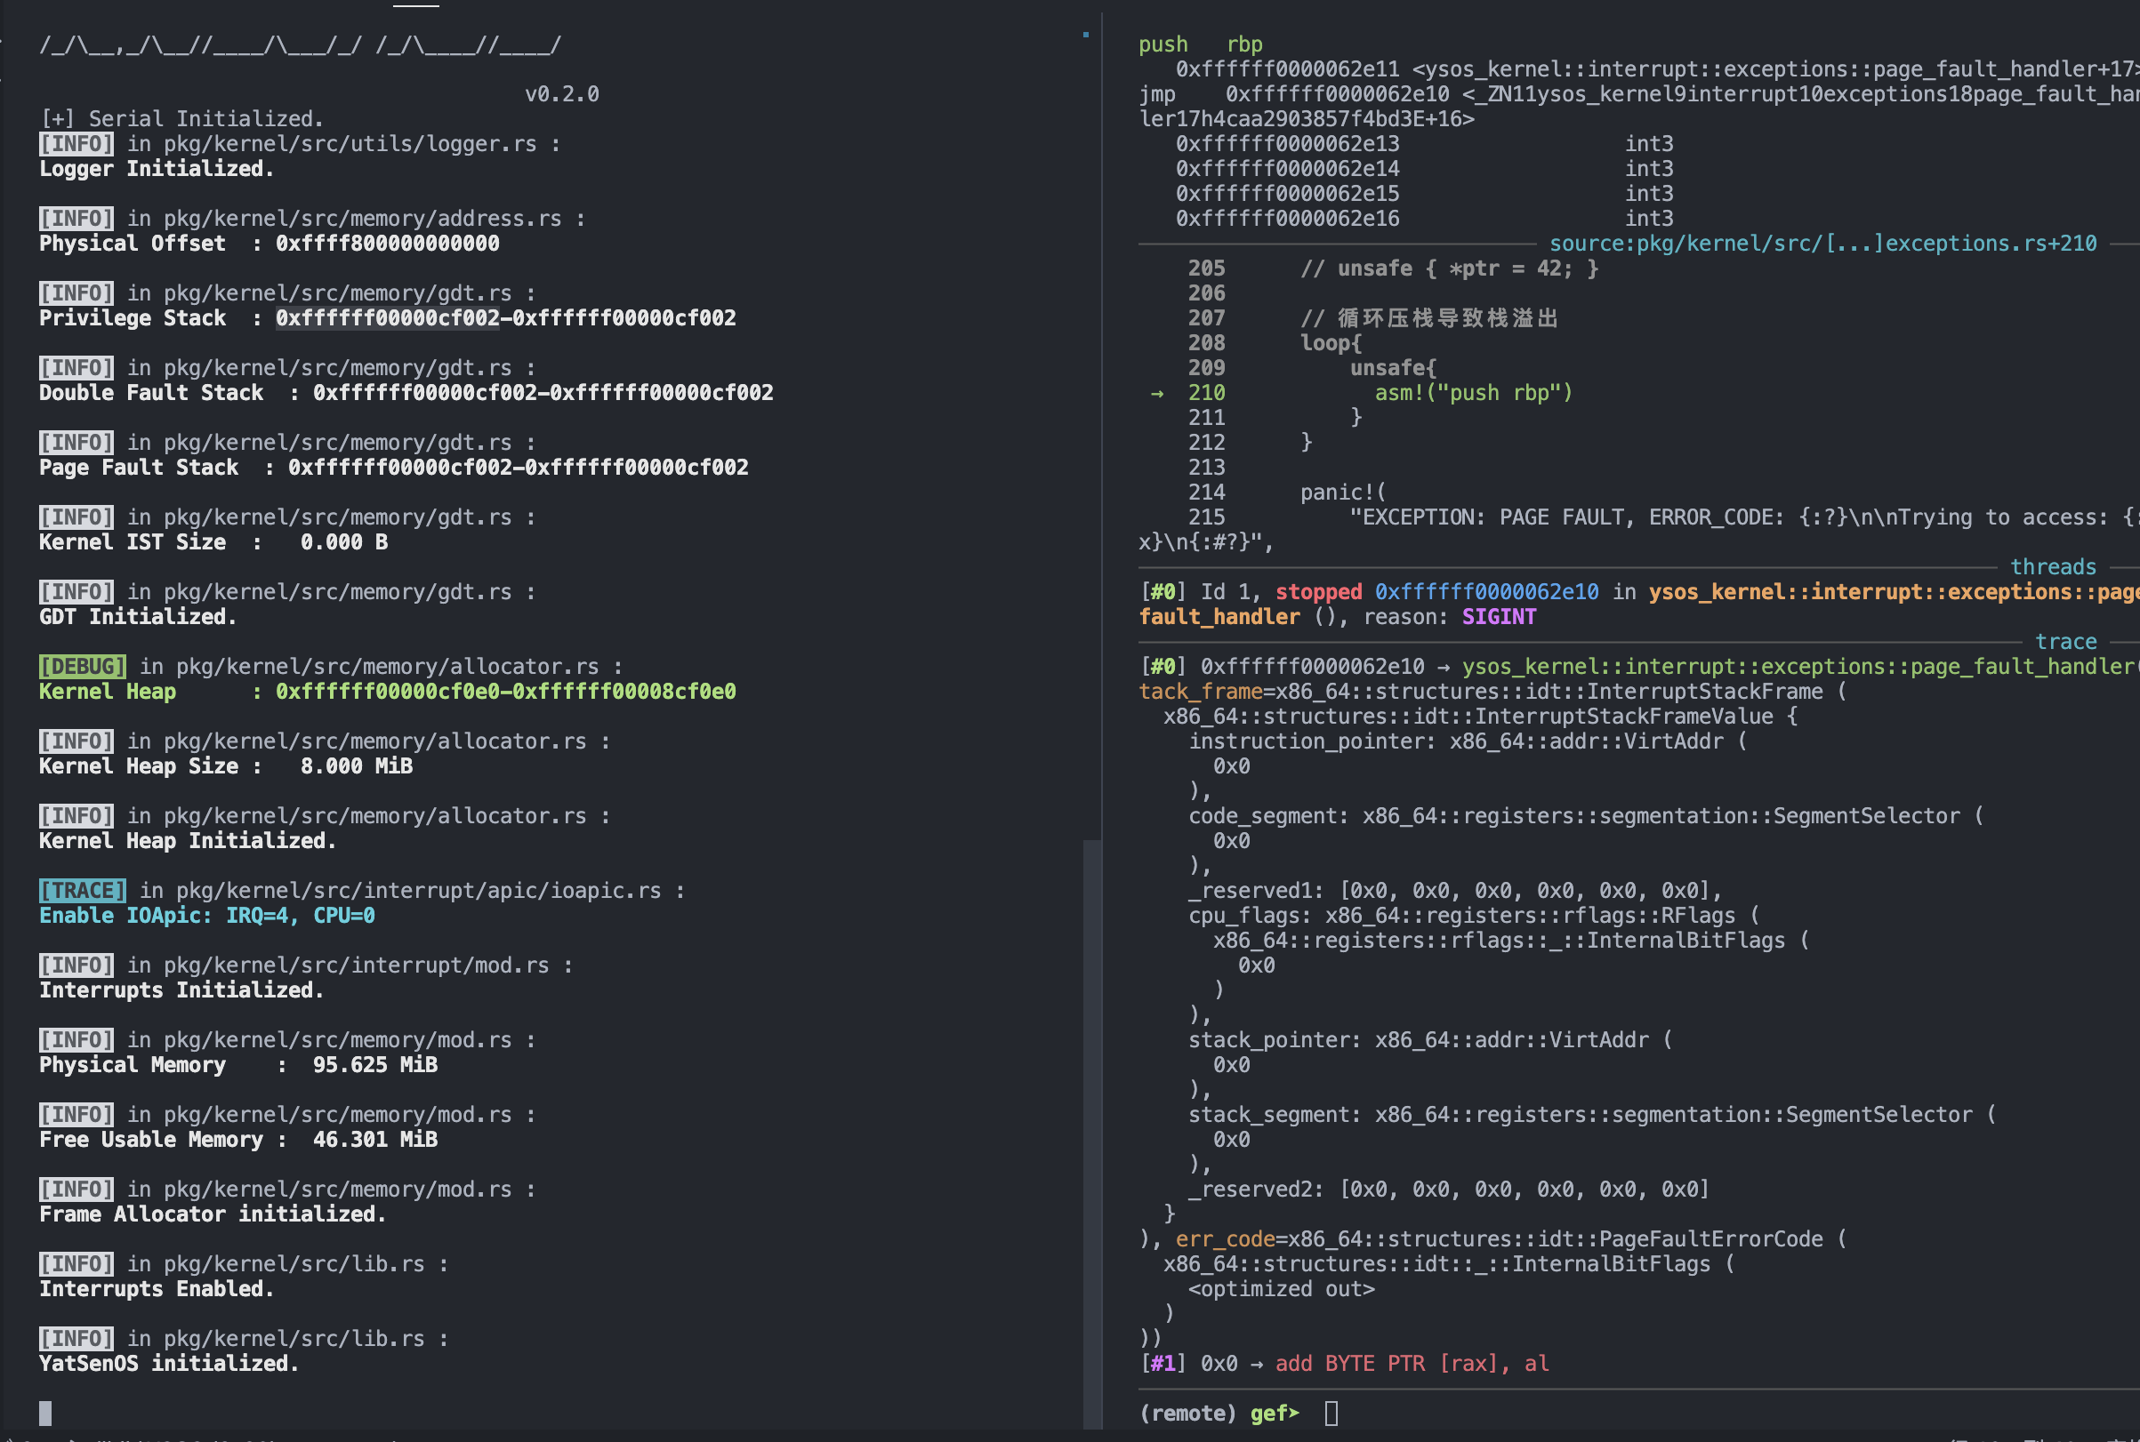Image resolution: width=2140 pixels, height=1442 pixels.
Task: Click the 'instruction_pointer:' field line
Action: (x=1468, y=741)
